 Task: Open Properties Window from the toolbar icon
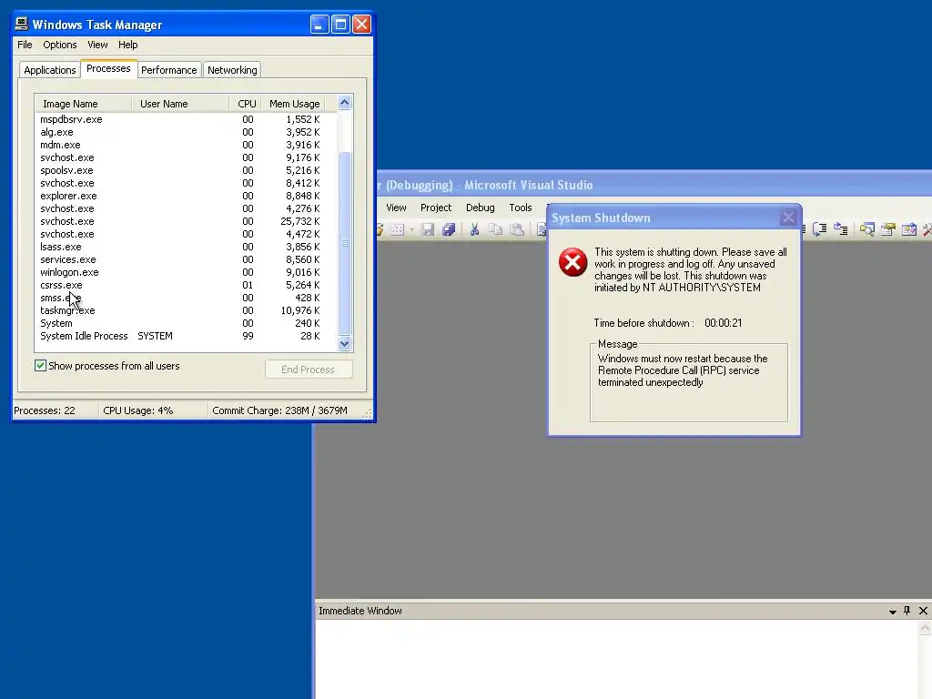[888, 229]
